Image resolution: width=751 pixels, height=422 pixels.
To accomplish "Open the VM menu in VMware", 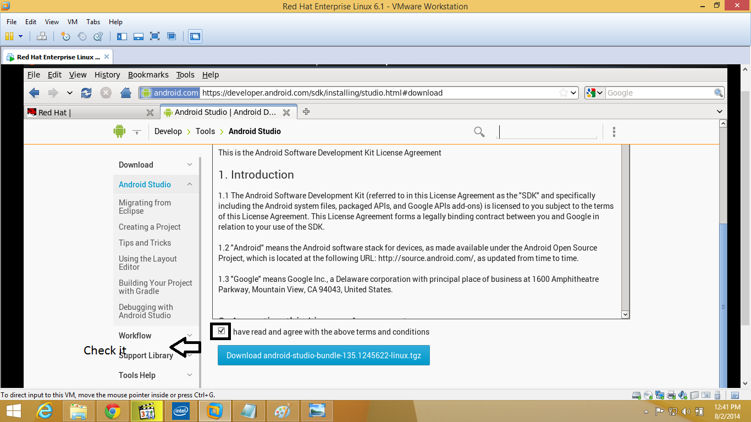I will [x=73, y=22].
